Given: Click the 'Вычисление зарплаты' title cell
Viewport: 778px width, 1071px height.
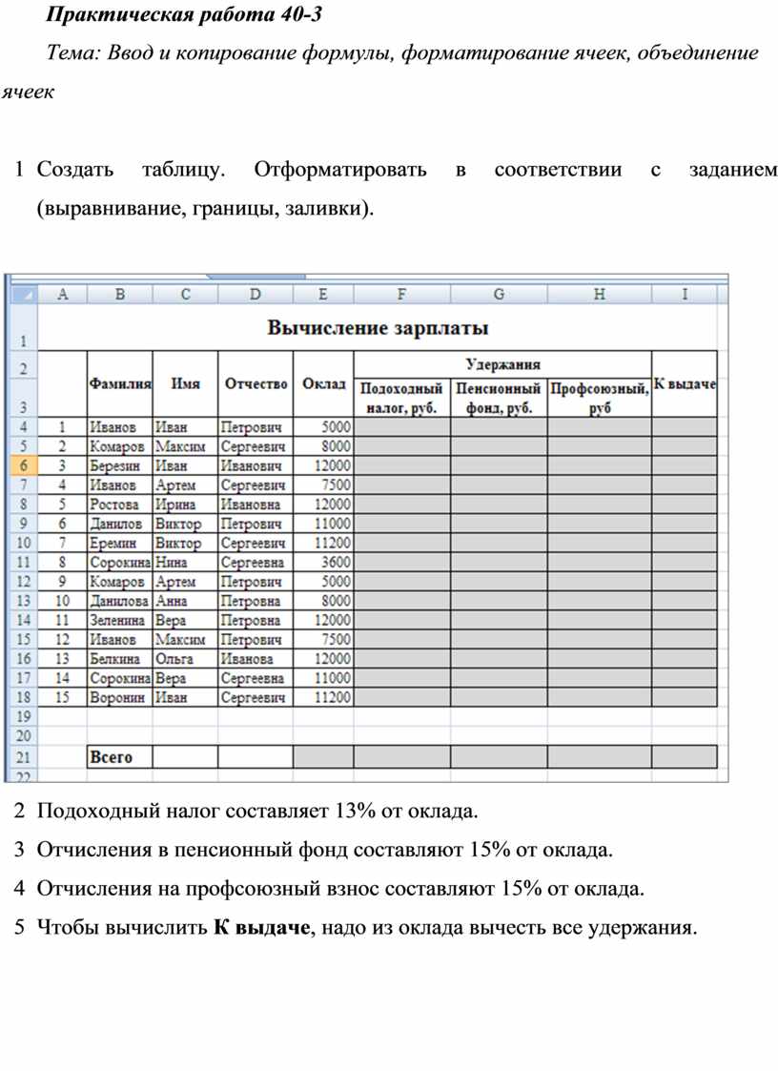Looking at the screenshot, I should (379, 329).
